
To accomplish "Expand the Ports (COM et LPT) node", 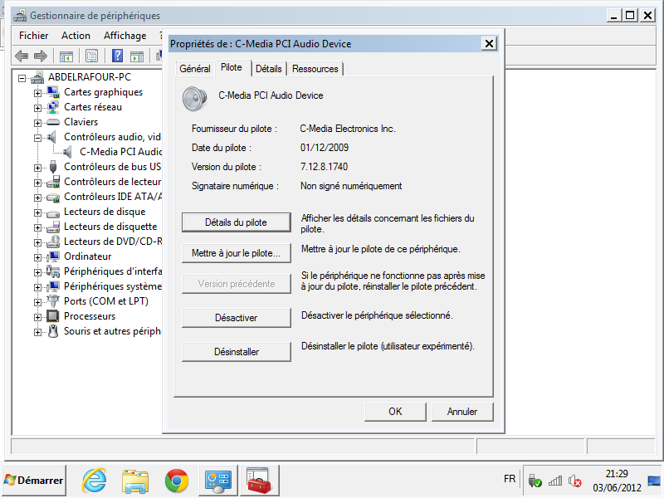I will click(37, 302).
